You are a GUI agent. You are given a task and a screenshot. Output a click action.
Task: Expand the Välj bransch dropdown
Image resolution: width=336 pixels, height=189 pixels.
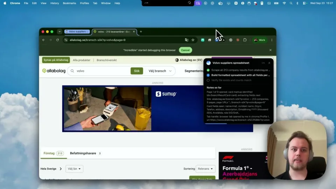160,71
